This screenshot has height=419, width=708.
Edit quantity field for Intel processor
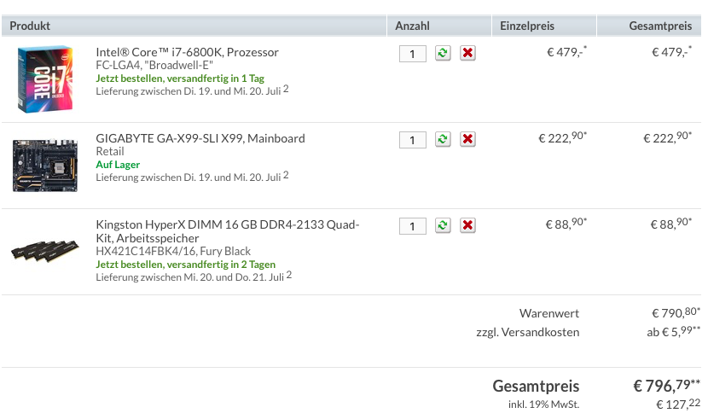(x=413, y=54)
